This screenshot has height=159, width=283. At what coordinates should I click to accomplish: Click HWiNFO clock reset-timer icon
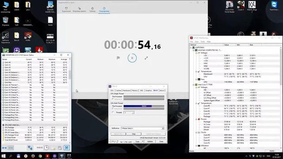[46, 148]
